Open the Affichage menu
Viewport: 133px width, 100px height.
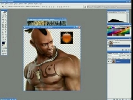30,4
